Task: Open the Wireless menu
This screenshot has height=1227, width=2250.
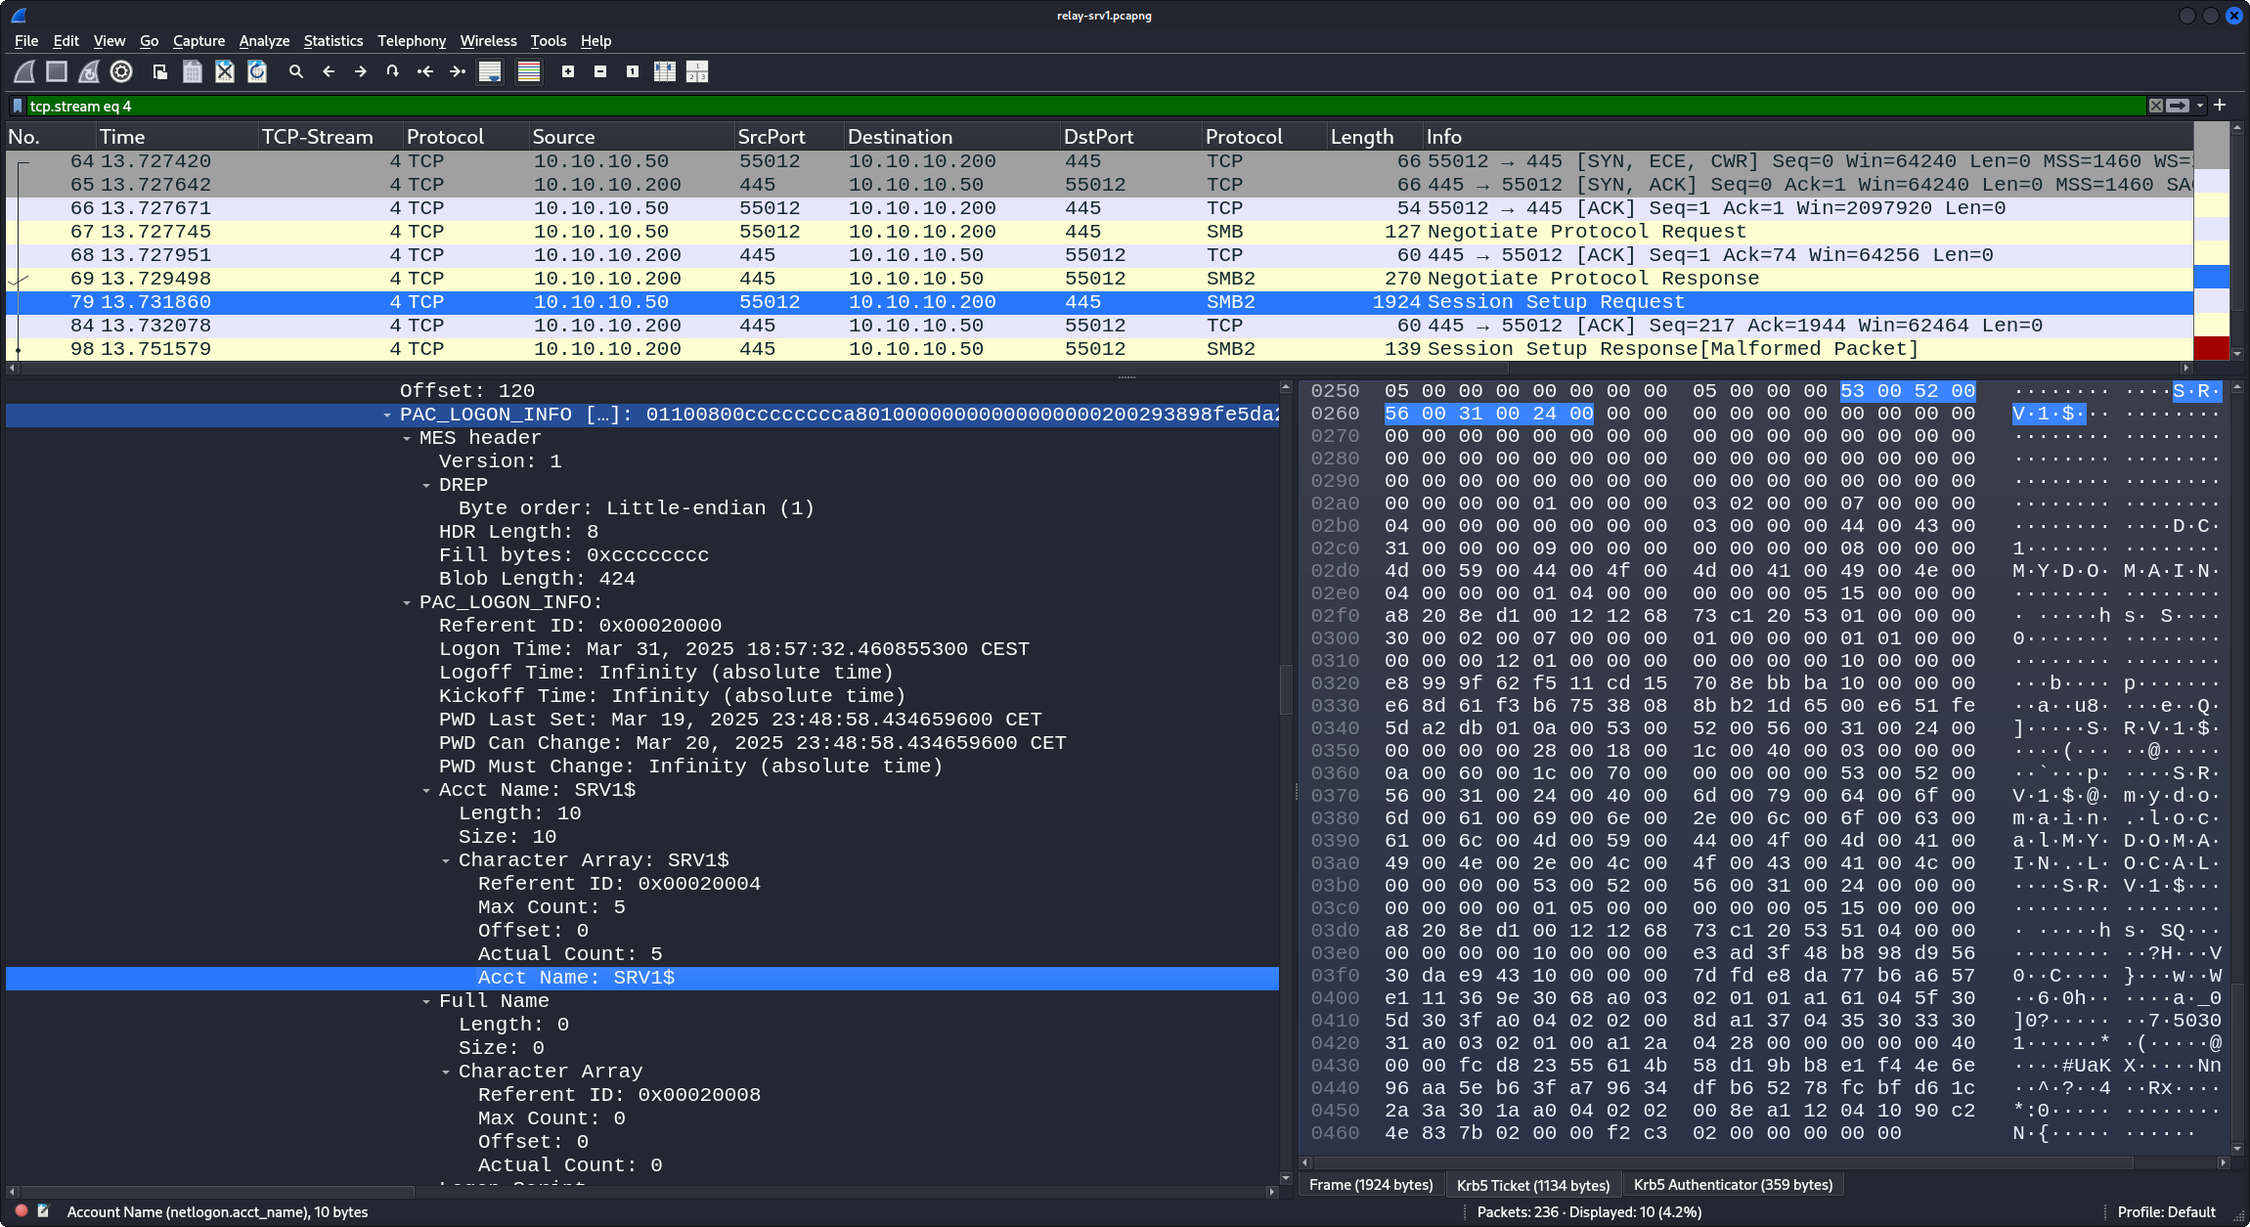Action: pos(488,41)
